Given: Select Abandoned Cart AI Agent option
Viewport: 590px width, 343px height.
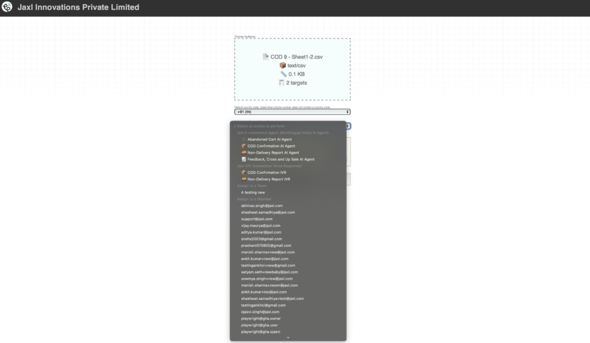Looking at the screenshot, I should pyautogui.click(x=269, y=139).
